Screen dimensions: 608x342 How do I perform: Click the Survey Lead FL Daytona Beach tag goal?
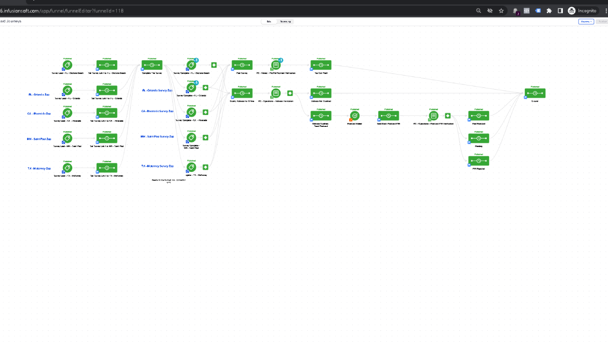(67, 65)
